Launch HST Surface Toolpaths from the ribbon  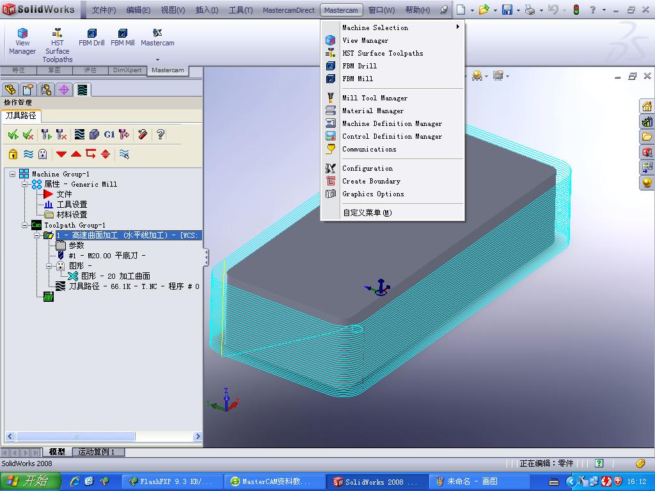tap(57, 45)
